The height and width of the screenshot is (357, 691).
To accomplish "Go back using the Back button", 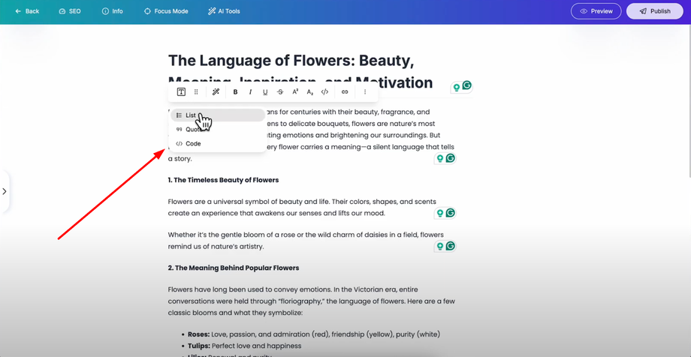I will [x=27, y=11].
